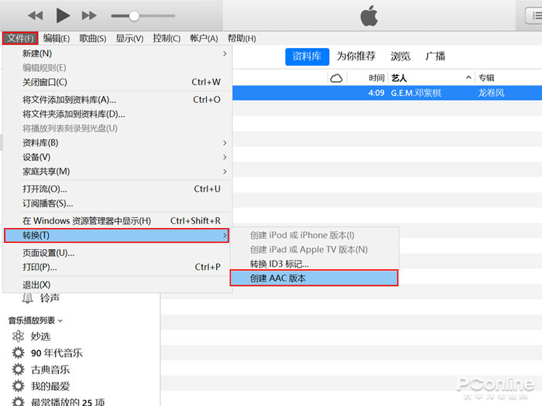Click the fast-forward next track button

pyautogui.click(x=89, y=15)
